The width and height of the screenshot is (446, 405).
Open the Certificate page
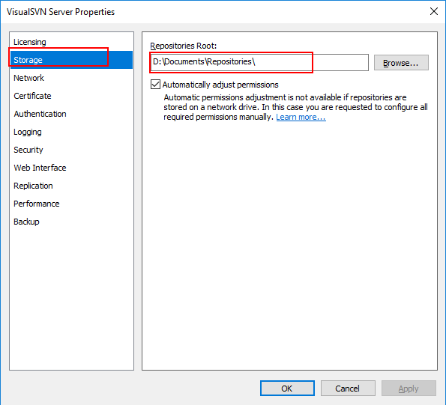71,96
